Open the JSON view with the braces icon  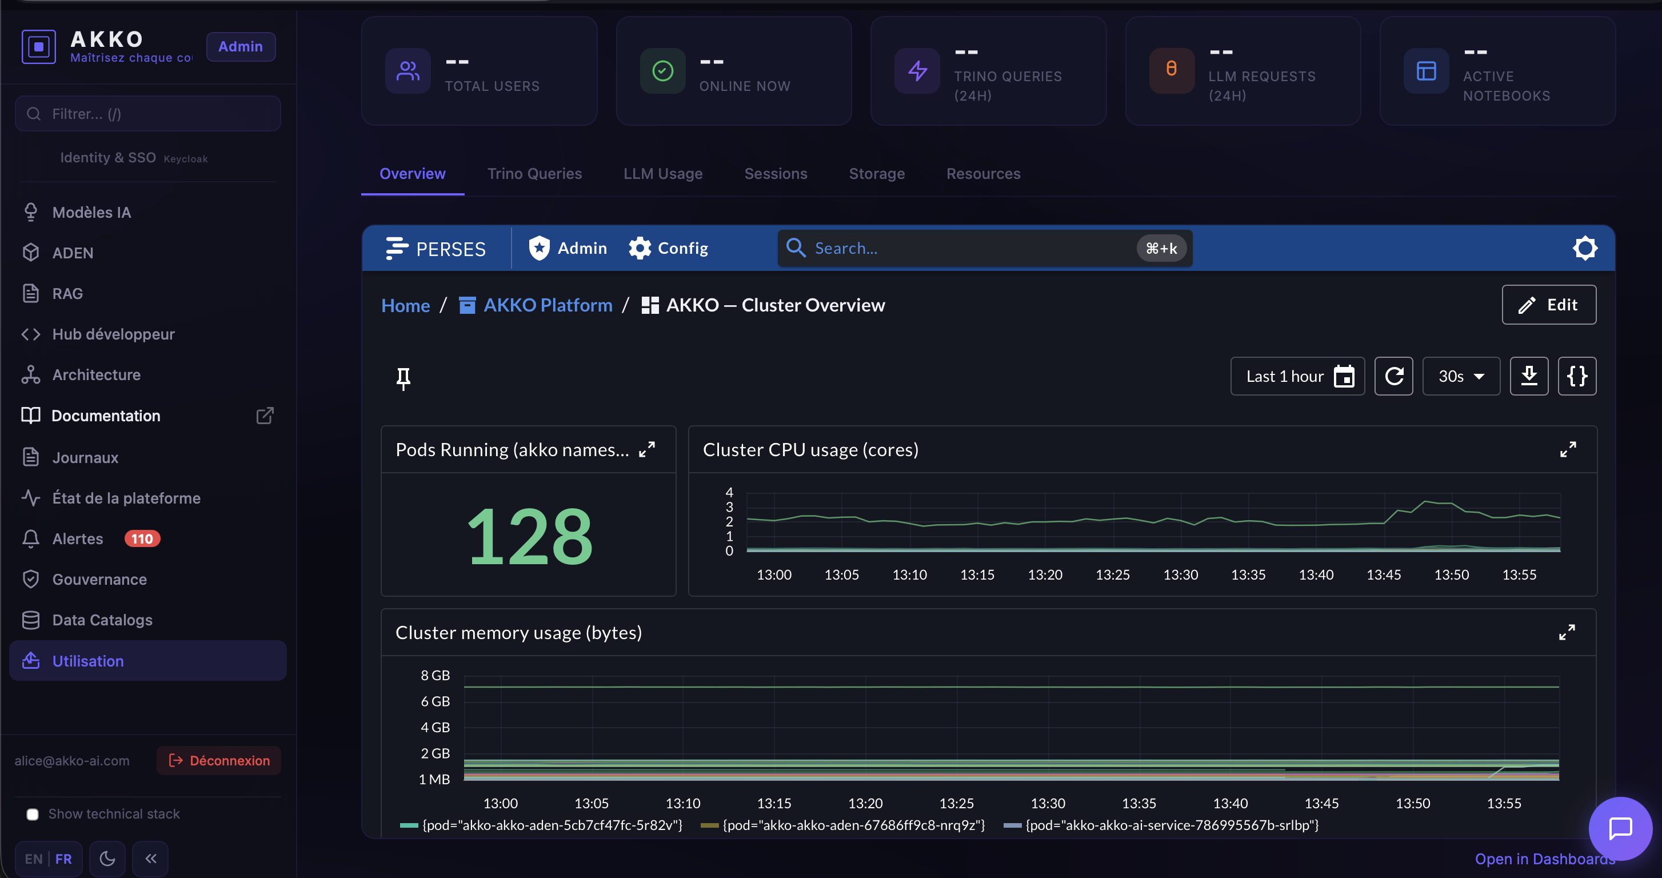(x=1577, y=376)
